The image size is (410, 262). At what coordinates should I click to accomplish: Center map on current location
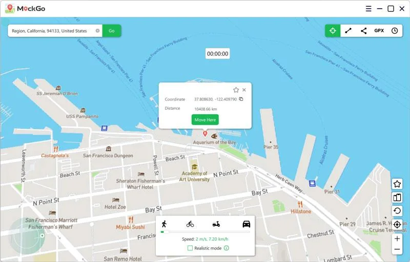pyautogui.click(x=397, y=224)
